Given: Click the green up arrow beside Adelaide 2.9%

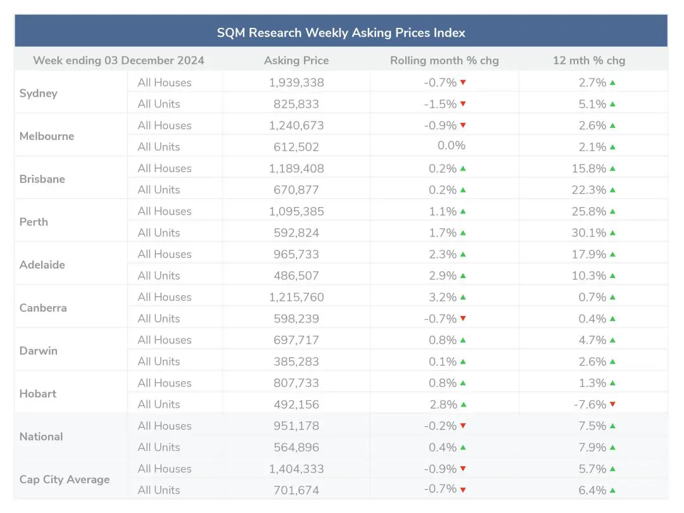Looking at the screenshot, I should 463,275.
